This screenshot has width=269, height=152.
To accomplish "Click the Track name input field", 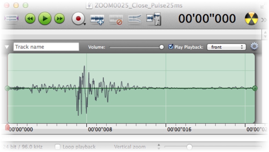I will click(46, 47).
